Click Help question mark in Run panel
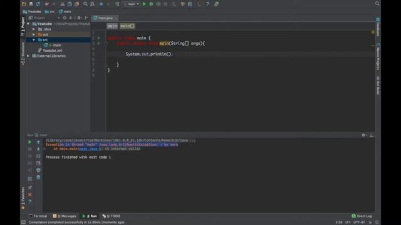The width and height of the screenshot is (401, 225). coord(30,202)
